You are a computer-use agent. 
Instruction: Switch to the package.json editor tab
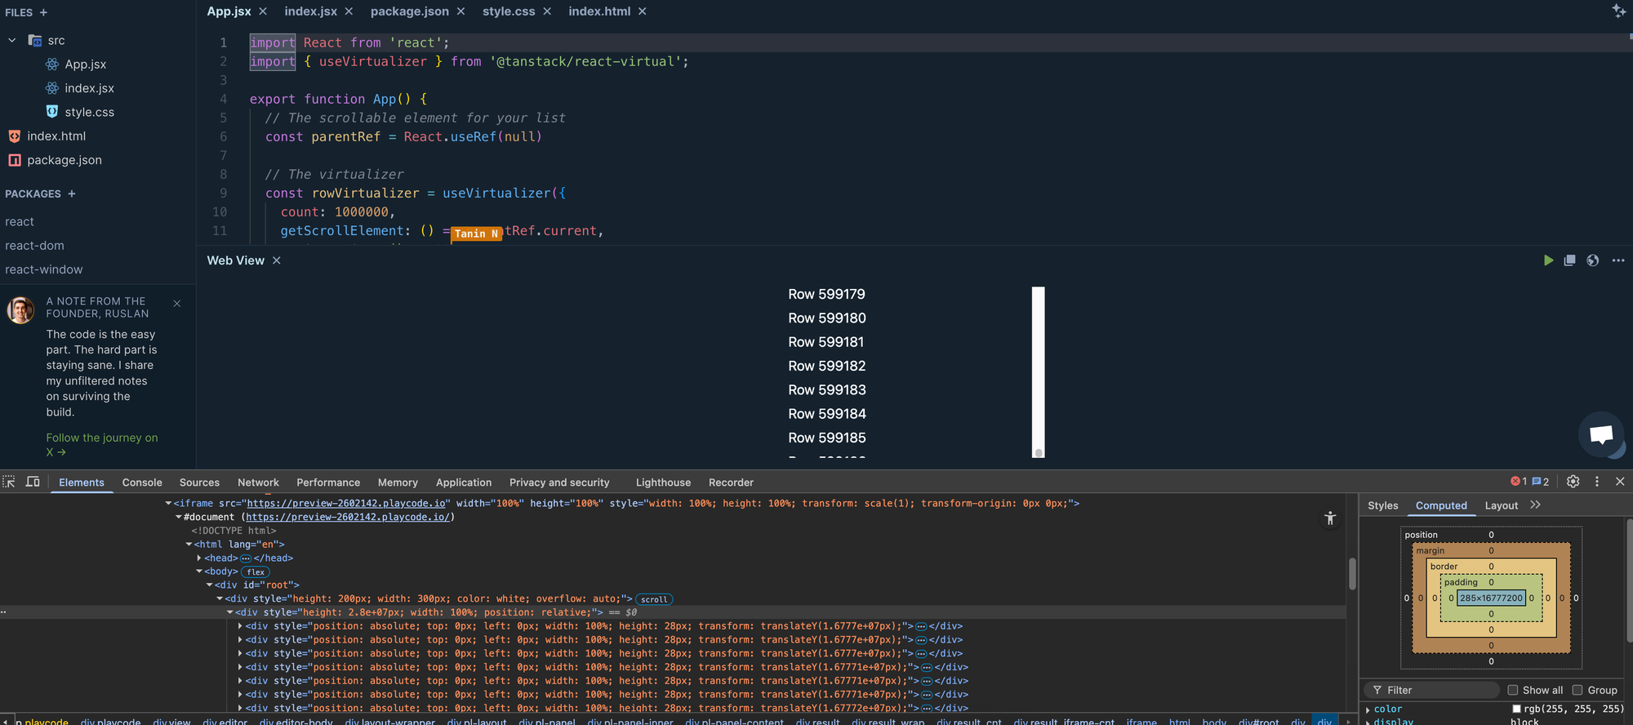409,11
